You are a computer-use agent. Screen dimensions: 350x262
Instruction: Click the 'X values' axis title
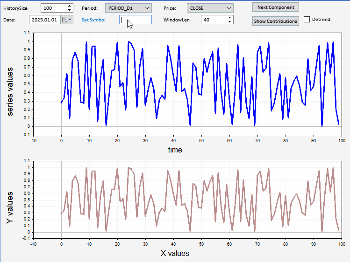coord(175,253)
